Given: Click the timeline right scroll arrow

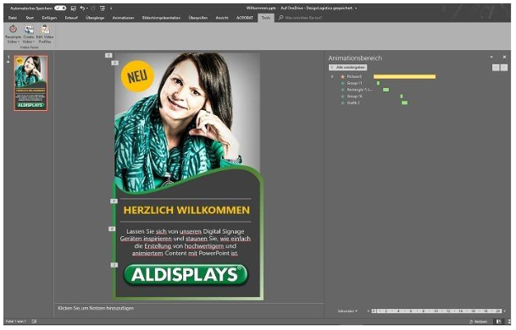Looking at the screenshot, I should 505,311.
